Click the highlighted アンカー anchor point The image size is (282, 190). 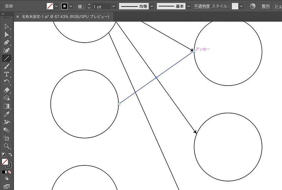click(194, 51)
